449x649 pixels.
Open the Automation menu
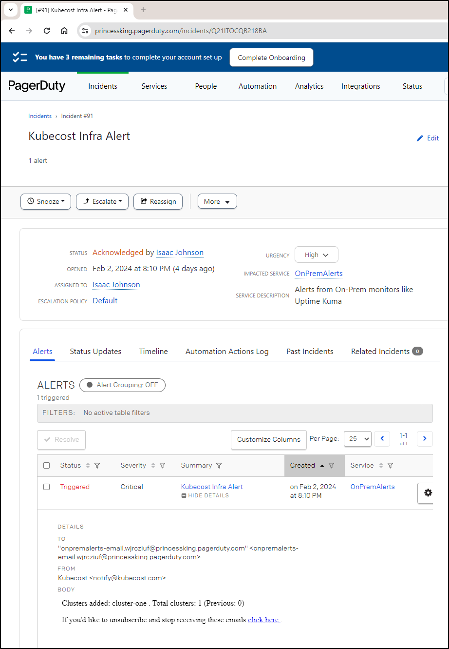click(x=258, y=86)
